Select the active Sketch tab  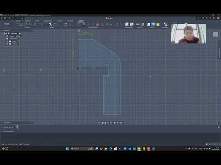tap(81, 21)
